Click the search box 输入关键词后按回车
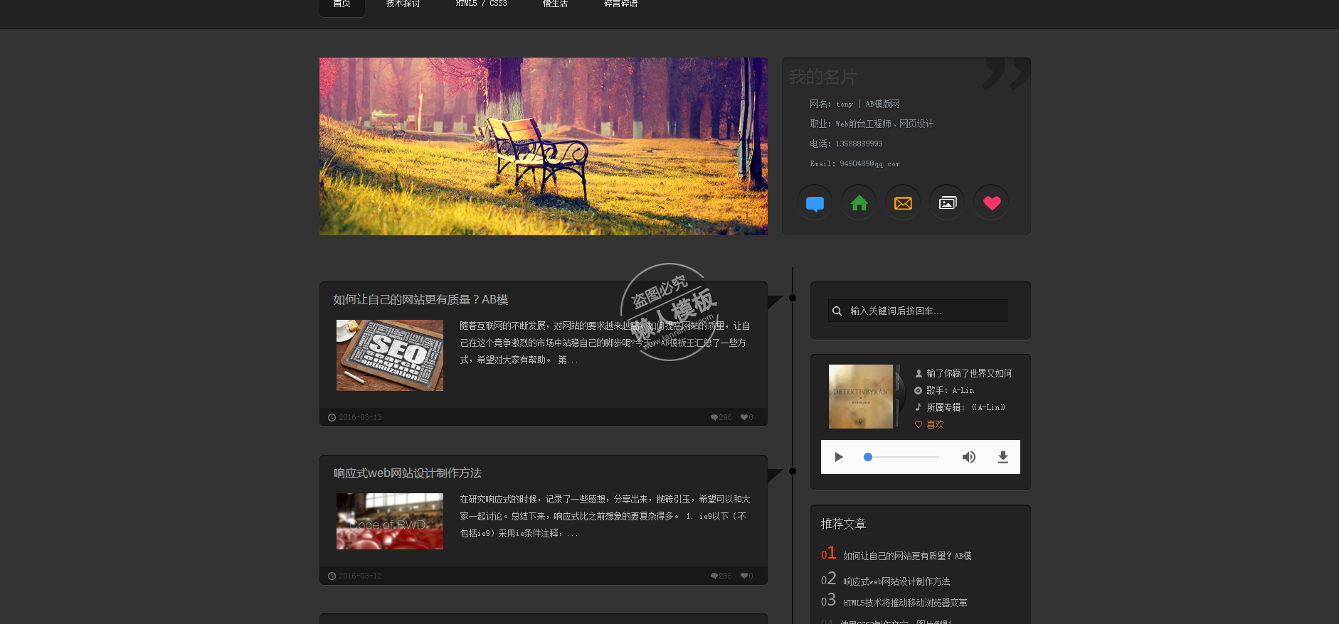Screen dimensions: 1339x624 [x=918, y=311]
